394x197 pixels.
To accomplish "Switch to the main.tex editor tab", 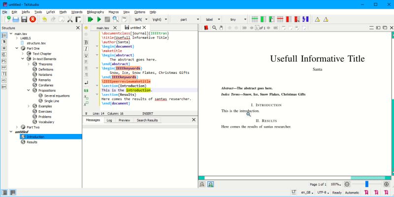I will 103,28.
